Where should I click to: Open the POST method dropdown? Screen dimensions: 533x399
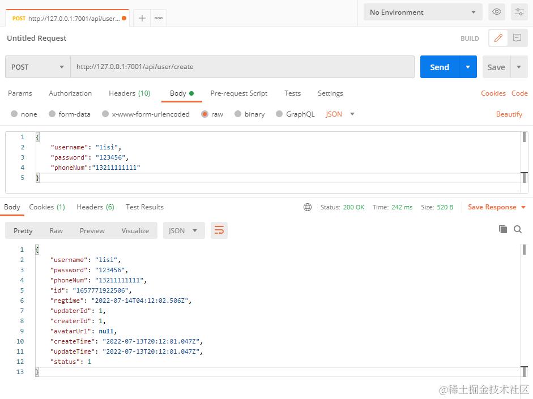tap(38, 67)
